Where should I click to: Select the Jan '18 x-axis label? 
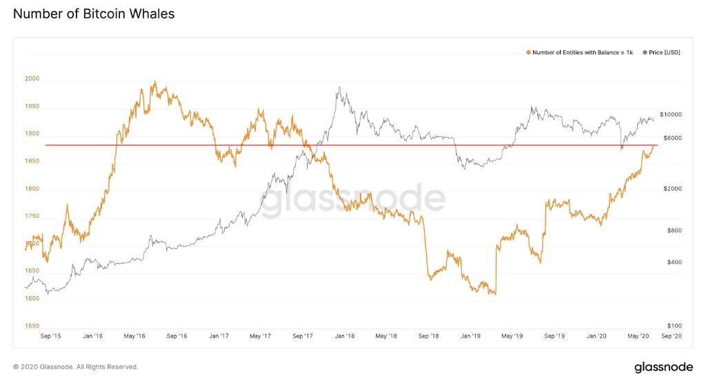tap(345, 336)
